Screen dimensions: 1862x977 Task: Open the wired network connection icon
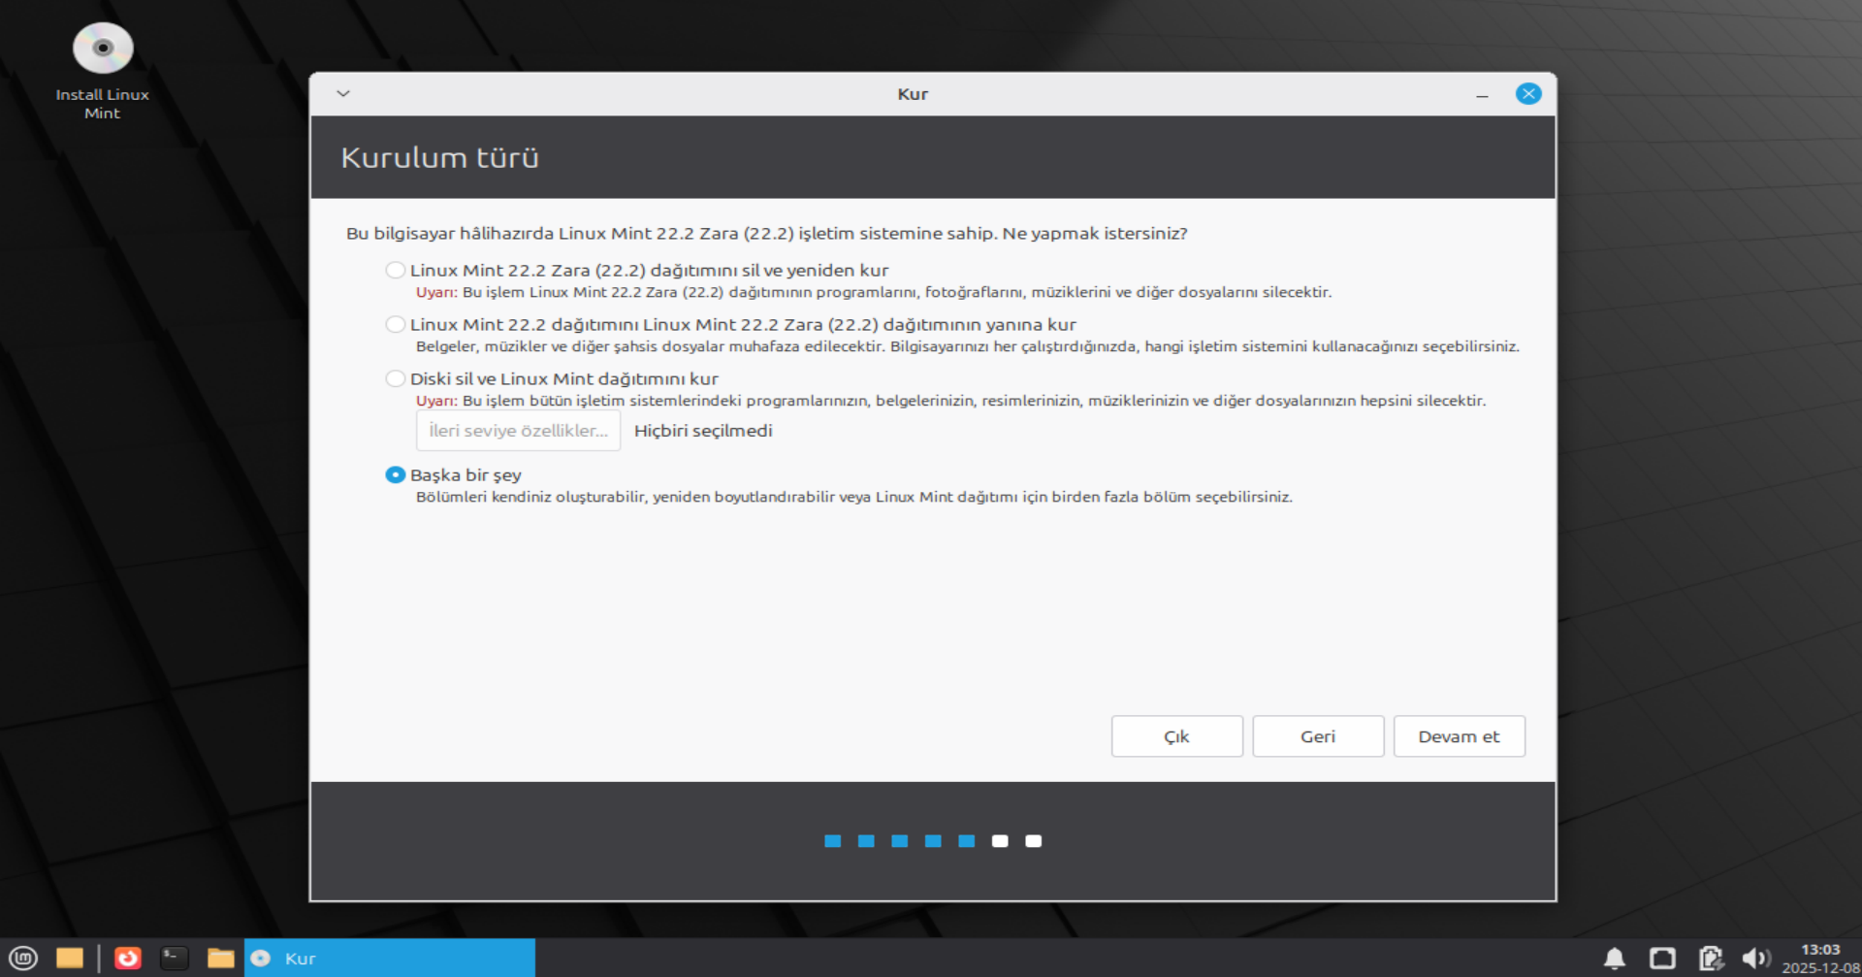[x=1662, y=959]
